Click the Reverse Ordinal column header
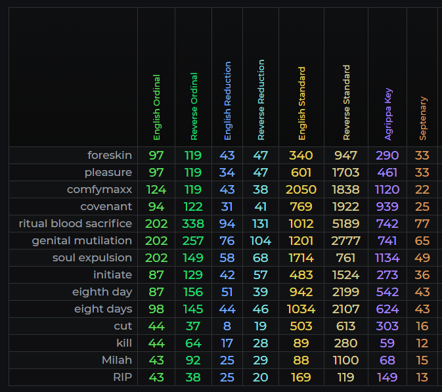This screenshot has height=392, width=442. click(x=194, y=106)
